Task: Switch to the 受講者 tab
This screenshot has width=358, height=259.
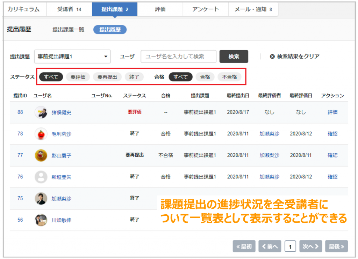Action: click(69, 9)
